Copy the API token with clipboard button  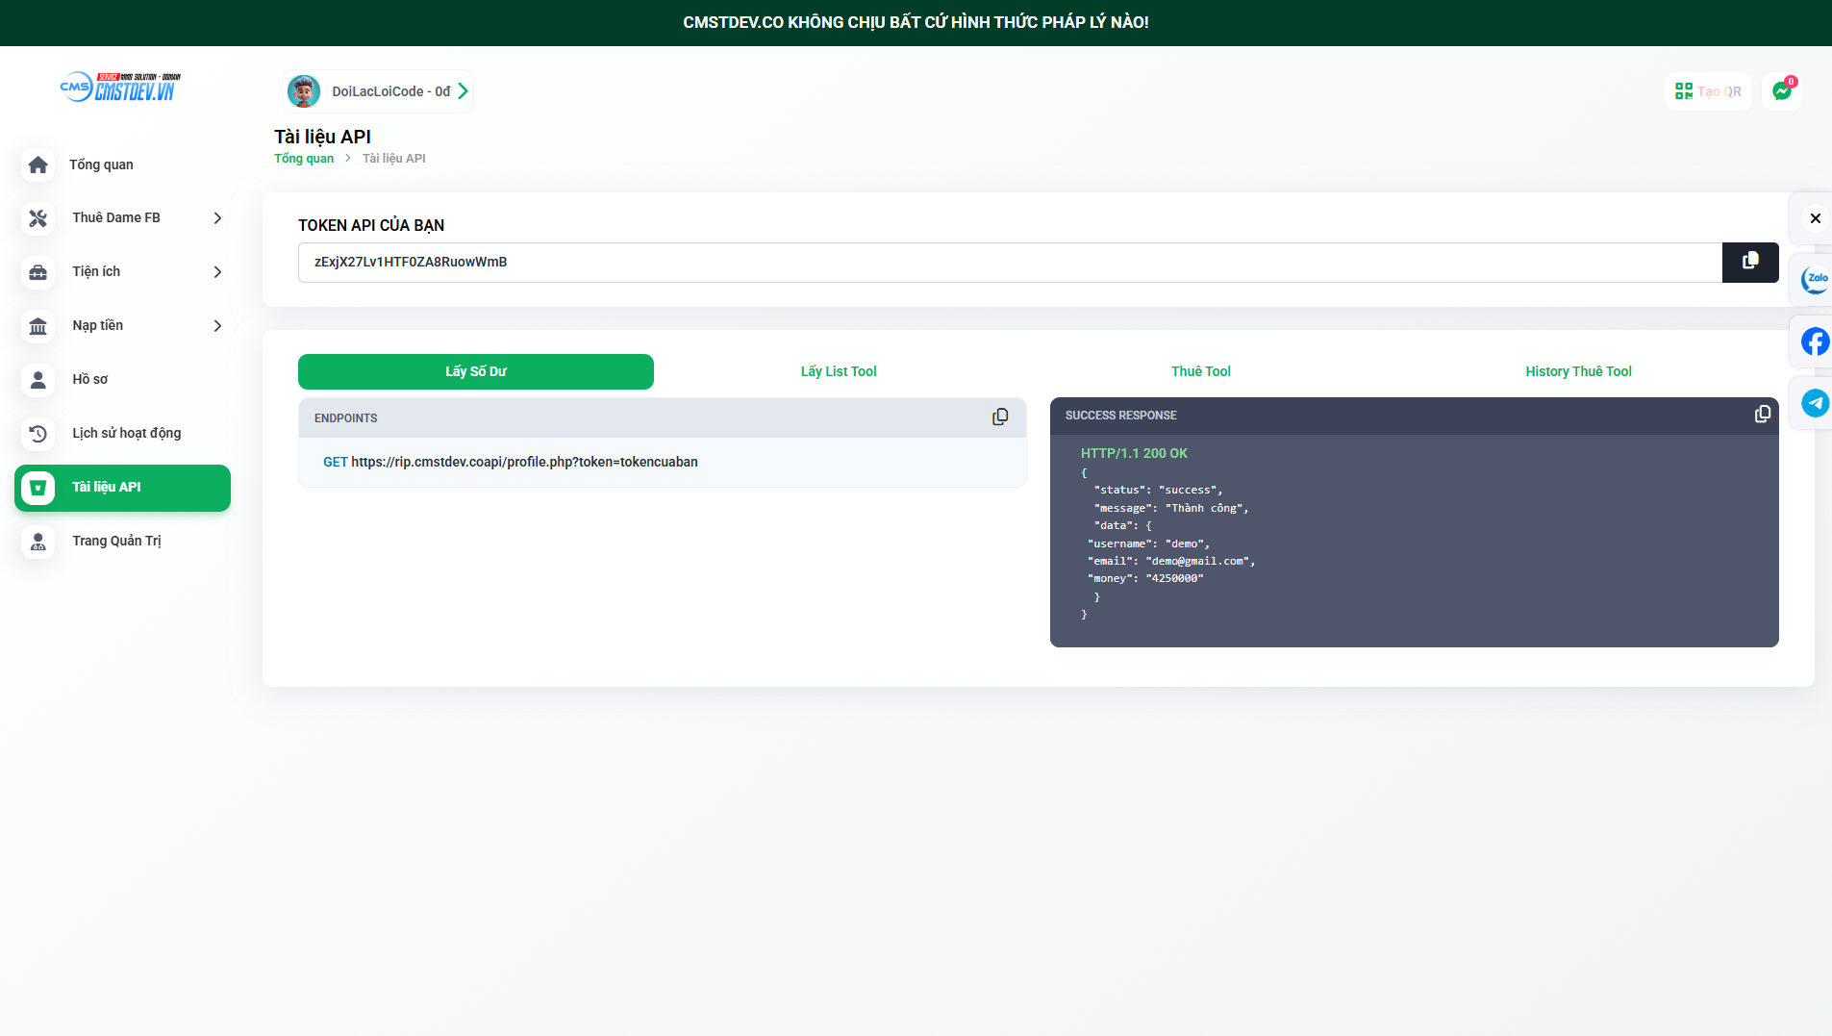(x=1749, y=262)
